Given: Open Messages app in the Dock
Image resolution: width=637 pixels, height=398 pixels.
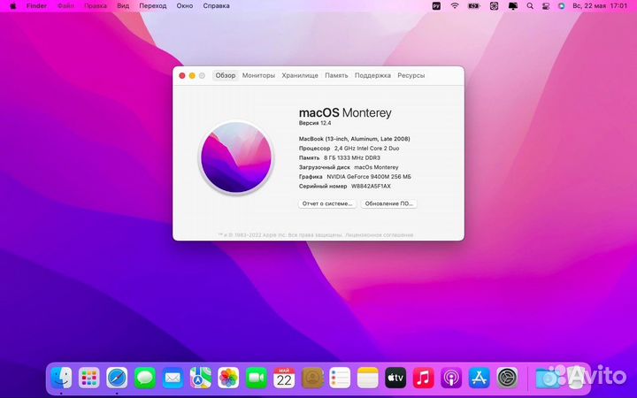Looking at the screenshot, I should tap(144, 378).
